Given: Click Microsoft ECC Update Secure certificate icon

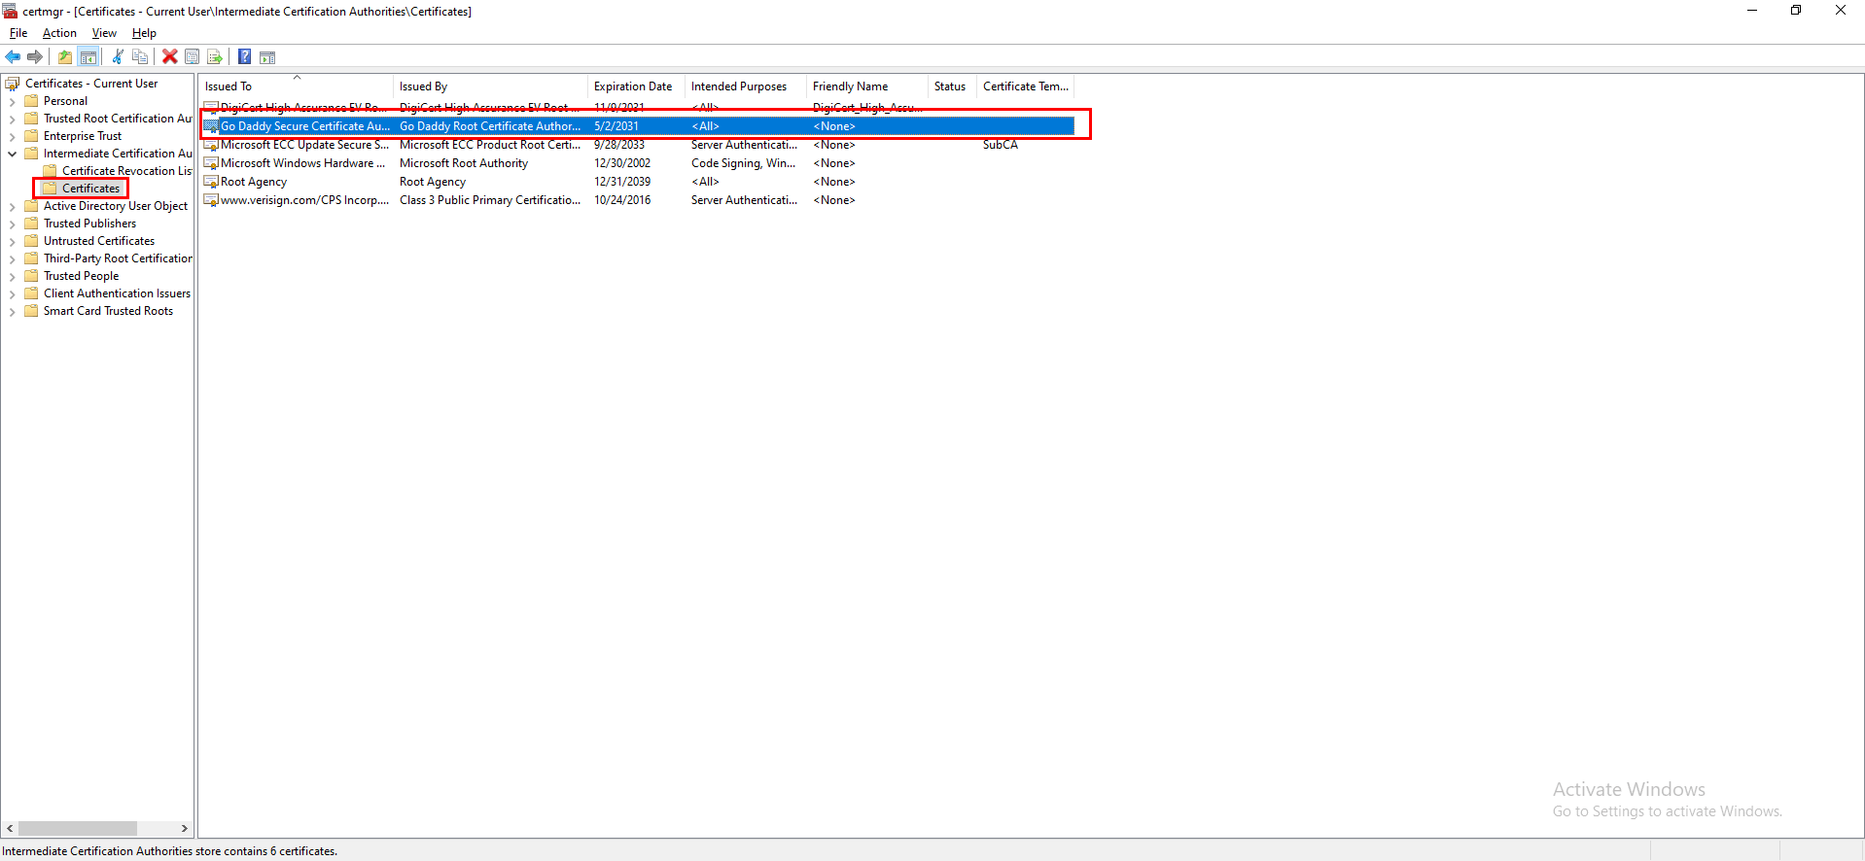Looking at the screenshot, I should point(211,145).
